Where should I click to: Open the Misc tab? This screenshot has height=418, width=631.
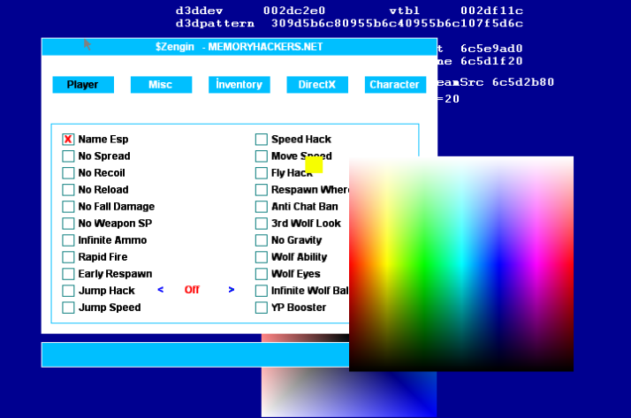161,85
